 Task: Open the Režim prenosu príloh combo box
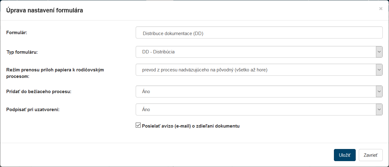[x=255, y=70]
